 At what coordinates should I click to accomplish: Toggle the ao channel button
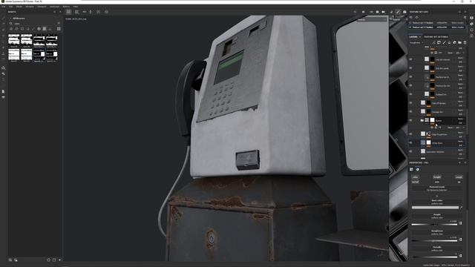(459, 182)
